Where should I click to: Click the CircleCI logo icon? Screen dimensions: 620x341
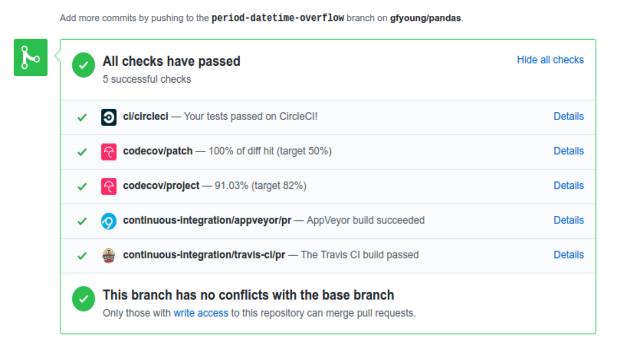tap(109, 117)
